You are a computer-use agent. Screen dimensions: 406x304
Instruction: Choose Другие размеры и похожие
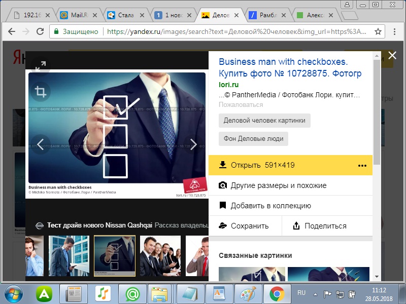tap(290, 185)
